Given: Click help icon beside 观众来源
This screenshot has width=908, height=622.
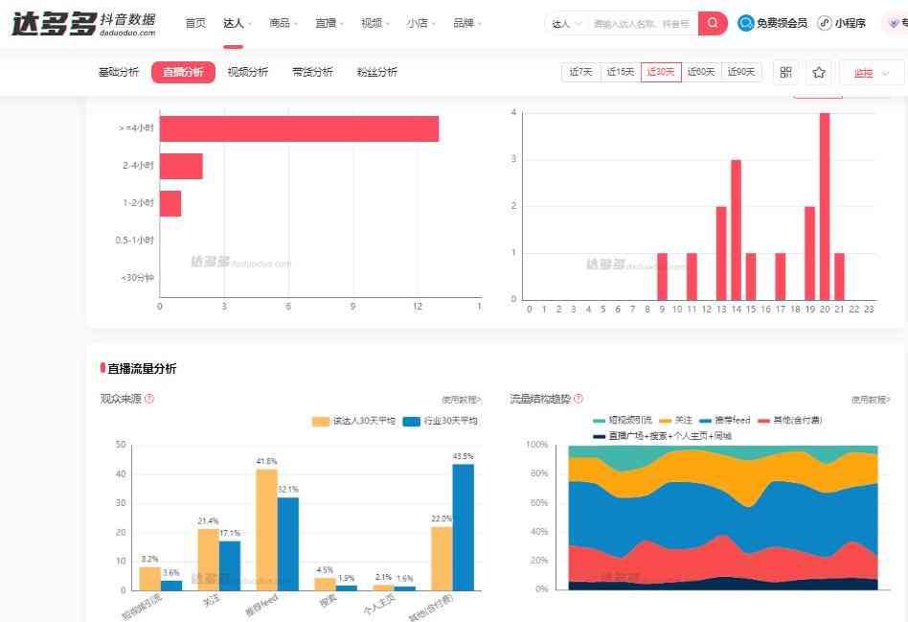Looking at the screenshot, I should (149, 399).
